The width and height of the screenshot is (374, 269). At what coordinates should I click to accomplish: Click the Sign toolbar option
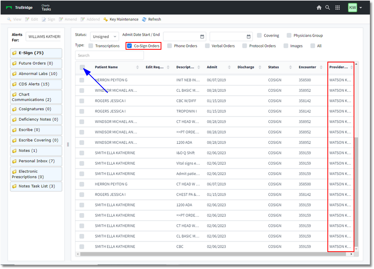tap(49, 19)
